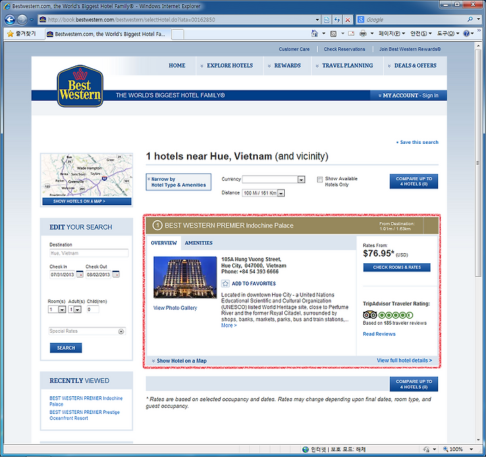Click the Compatibility View icon in address bar
Image resolution: width=486 pixels, height=457 pixels.
point(327,20)
